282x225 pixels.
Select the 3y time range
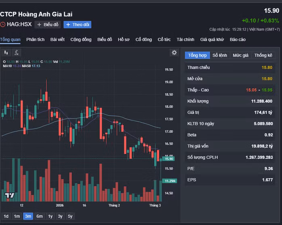[60, 216]
